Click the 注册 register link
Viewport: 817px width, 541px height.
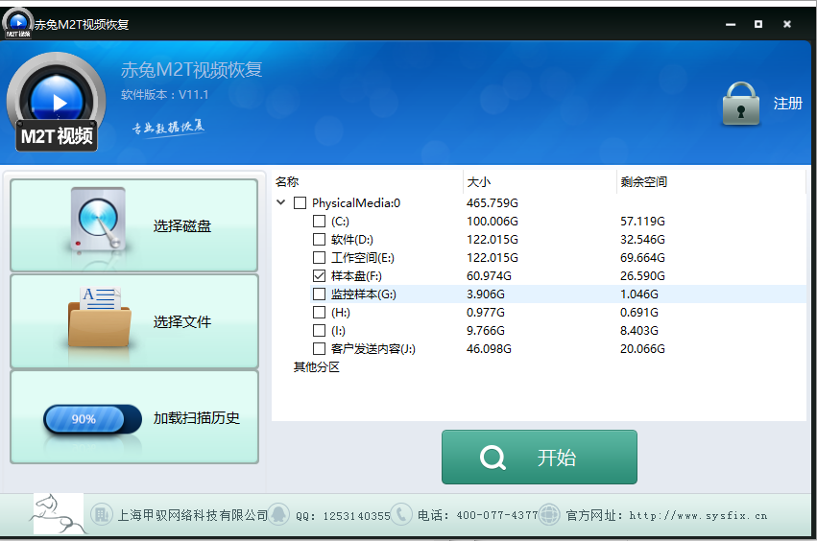(787, 104)
